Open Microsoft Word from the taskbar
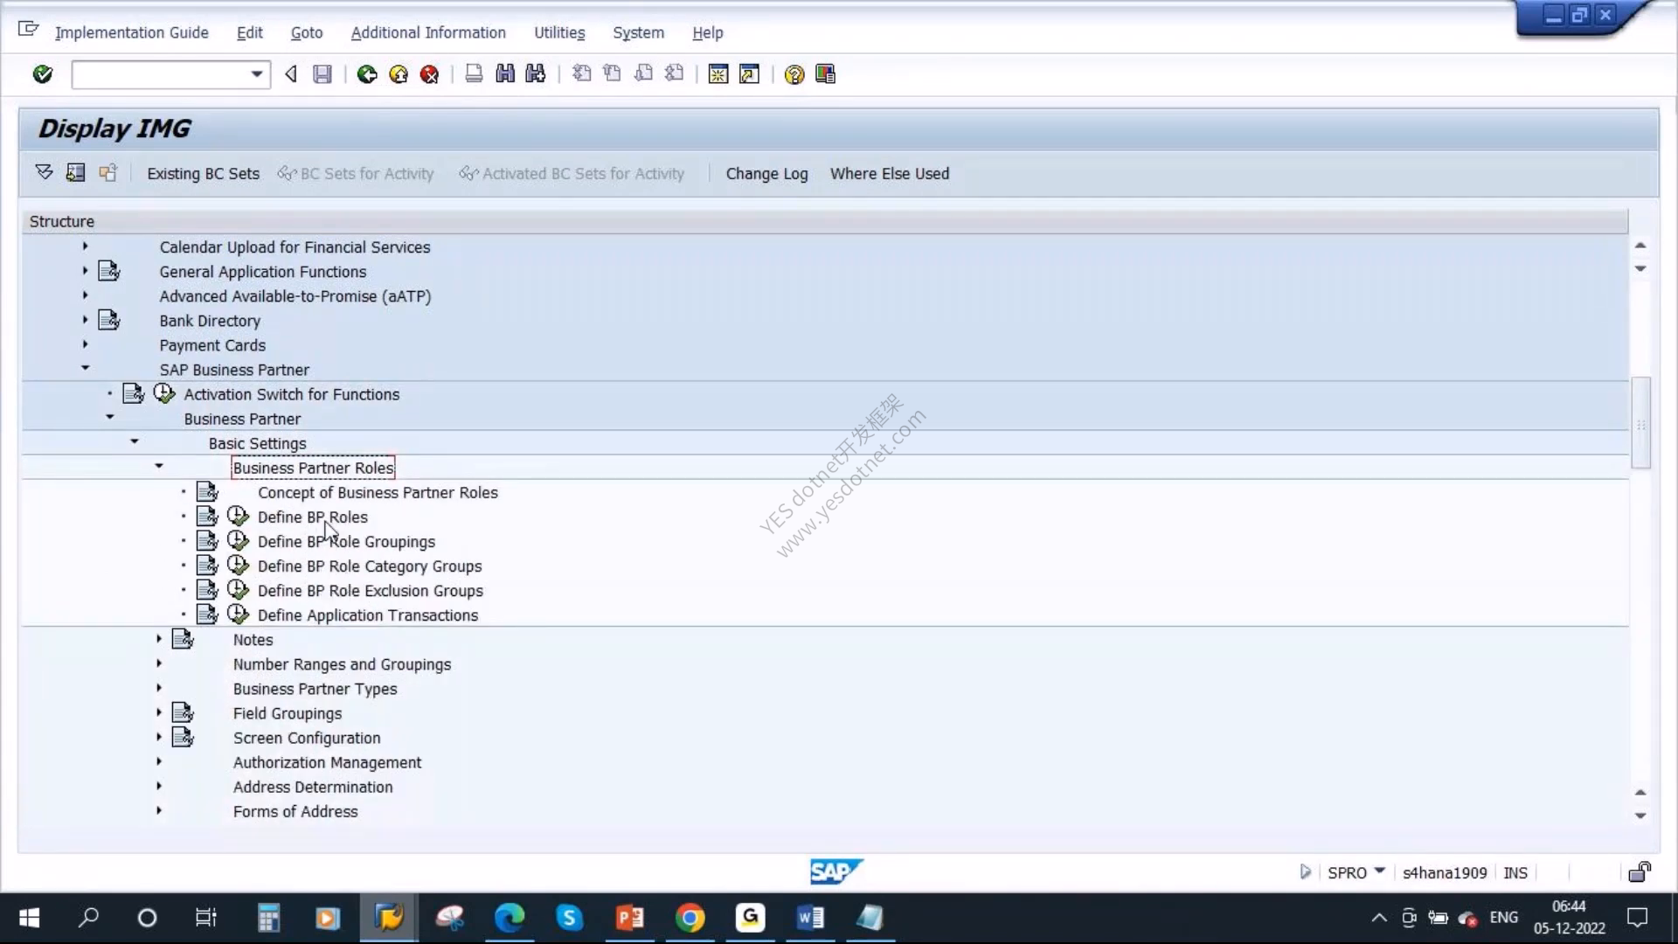The width and height of the screenshot is (1678, 944). tap(810, 918)
